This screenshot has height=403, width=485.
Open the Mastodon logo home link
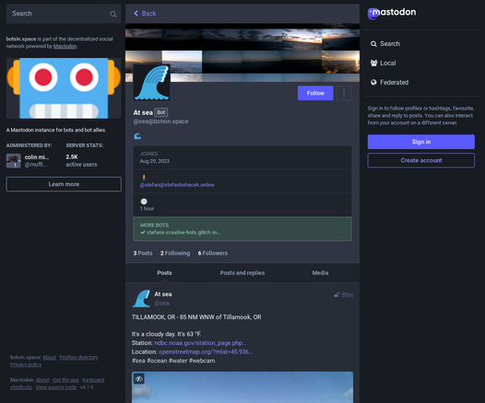392,13
